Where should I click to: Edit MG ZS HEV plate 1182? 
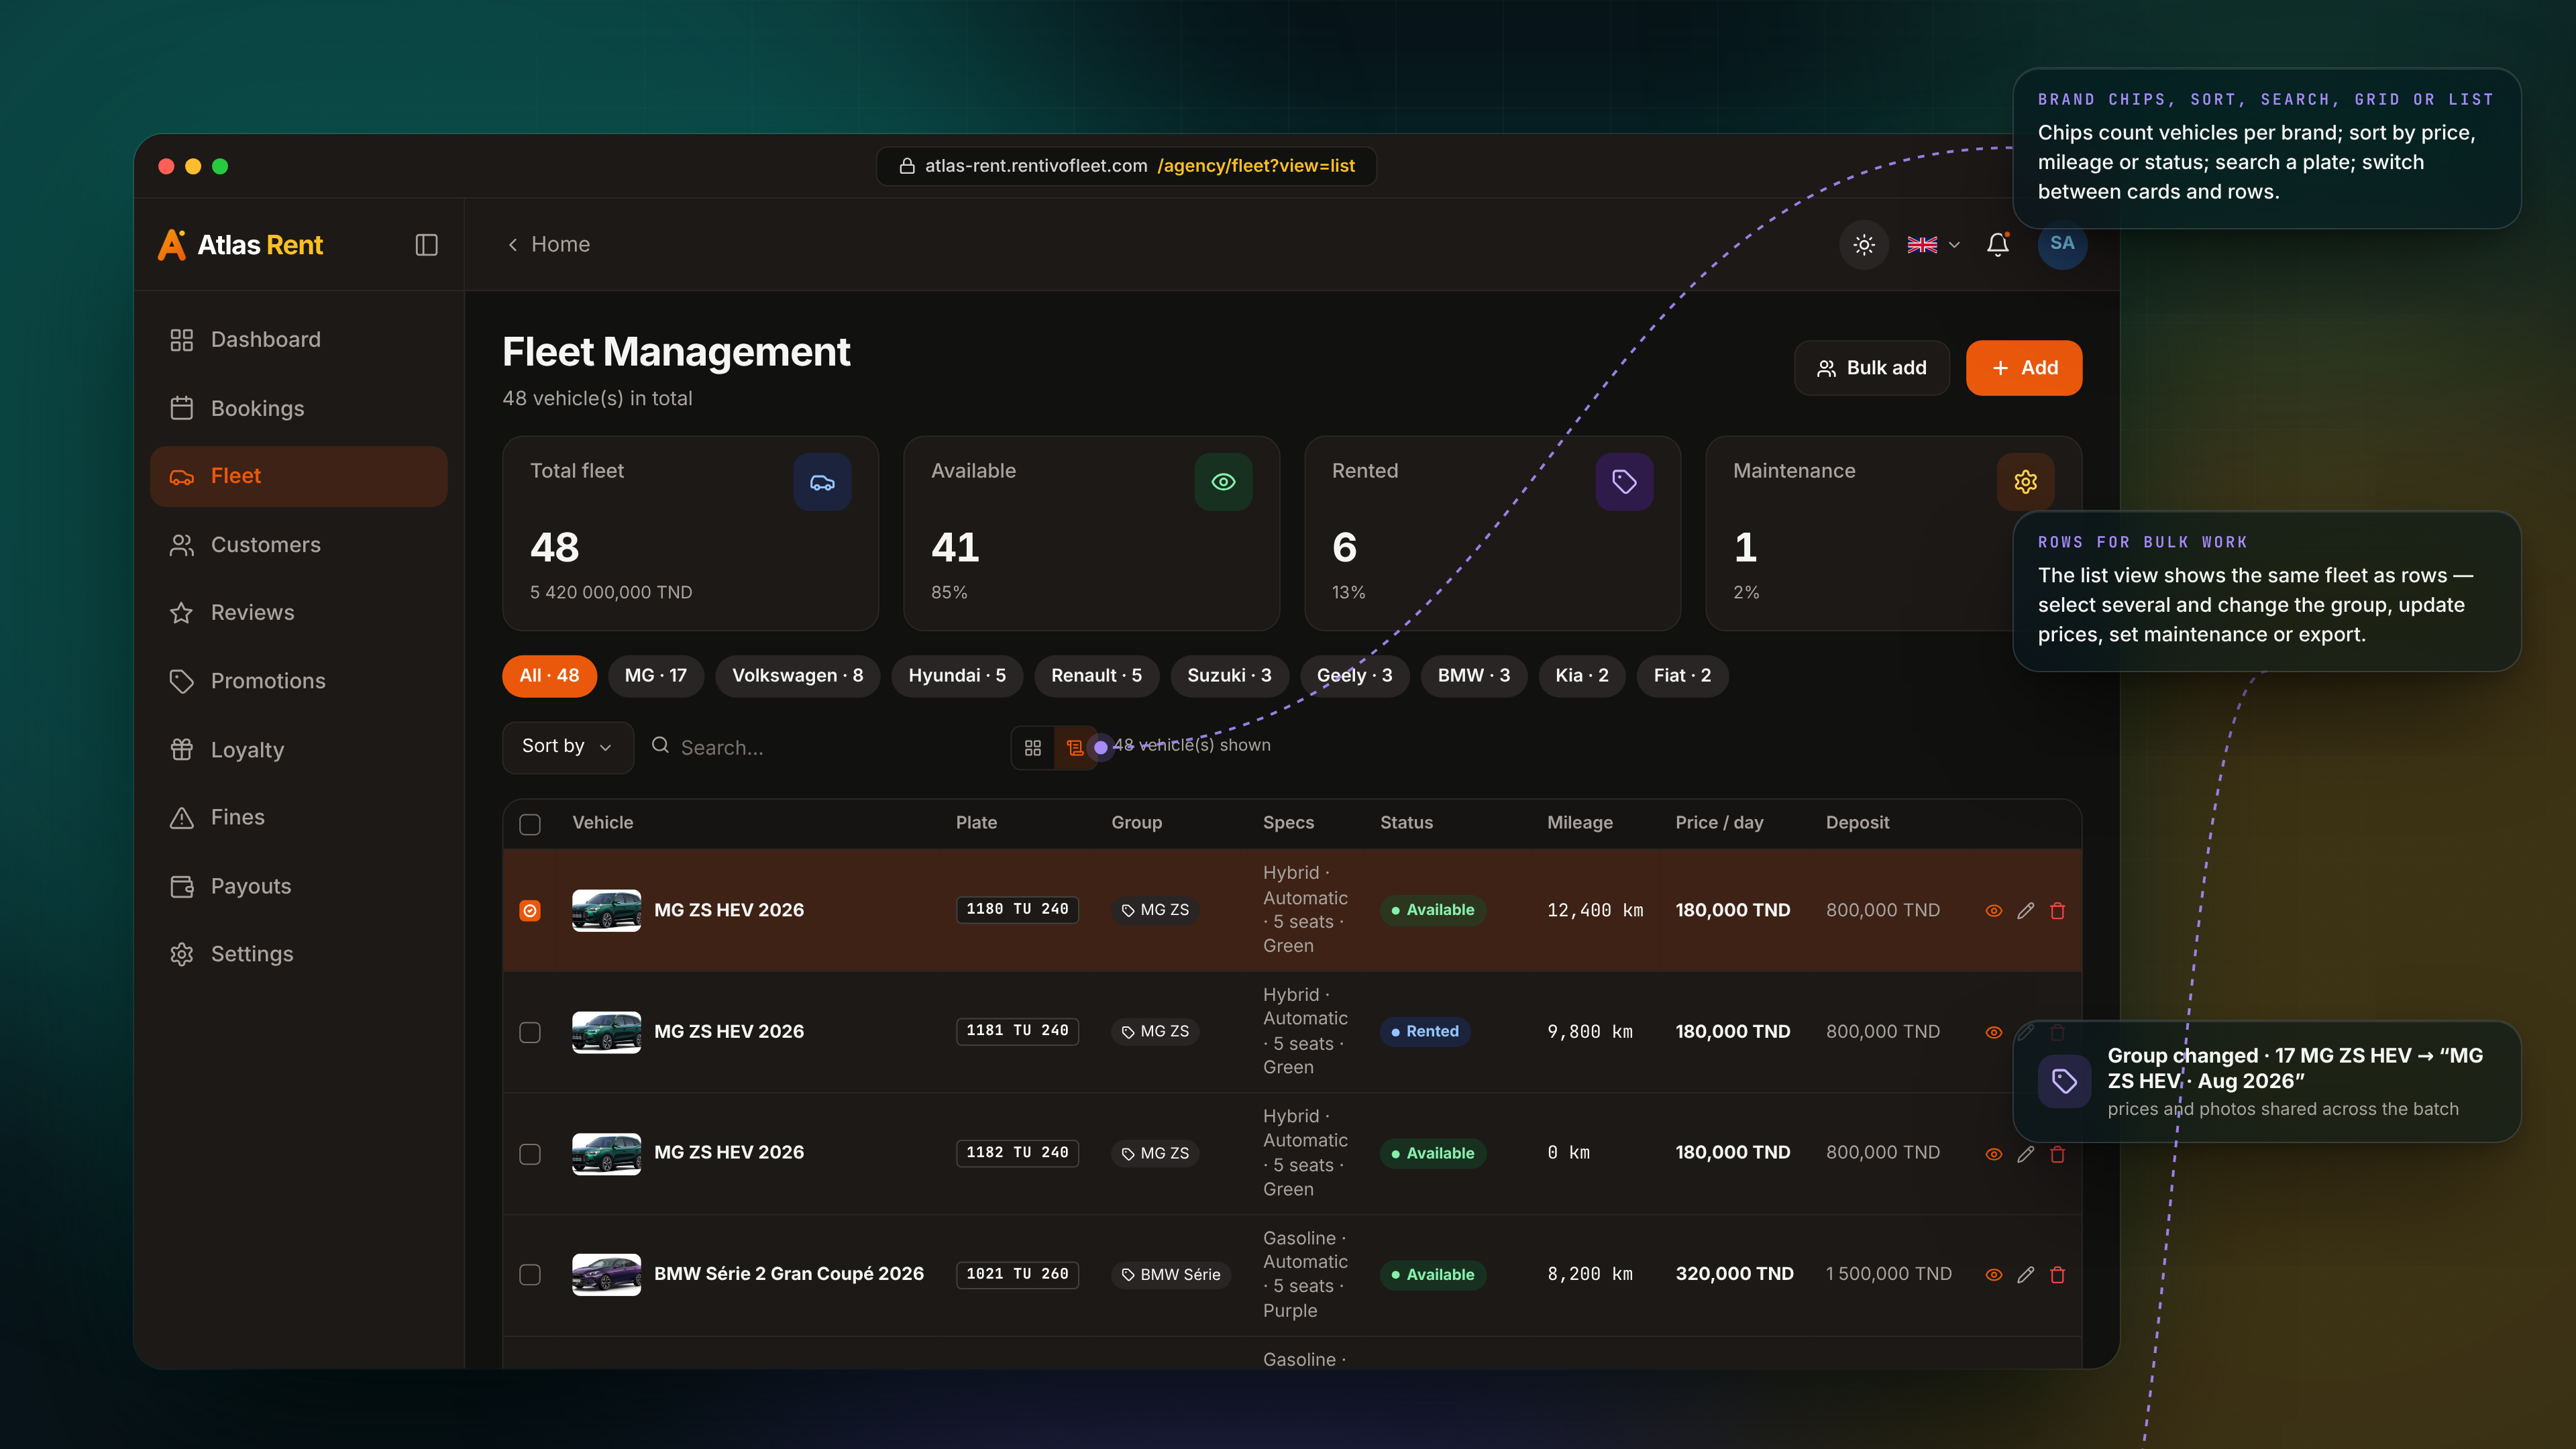coord(2026,1154)
